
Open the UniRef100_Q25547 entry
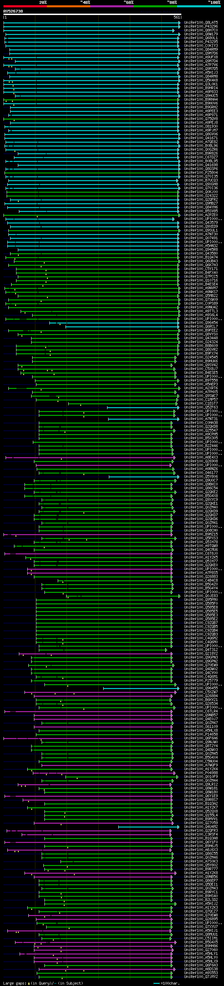[201, 431]
